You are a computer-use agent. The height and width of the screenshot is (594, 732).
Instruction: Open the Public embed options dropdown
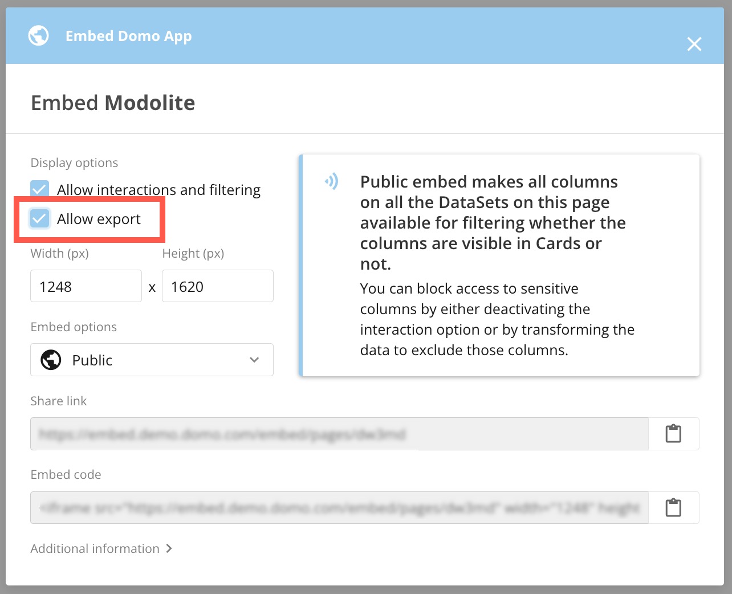tap(152, 360)
